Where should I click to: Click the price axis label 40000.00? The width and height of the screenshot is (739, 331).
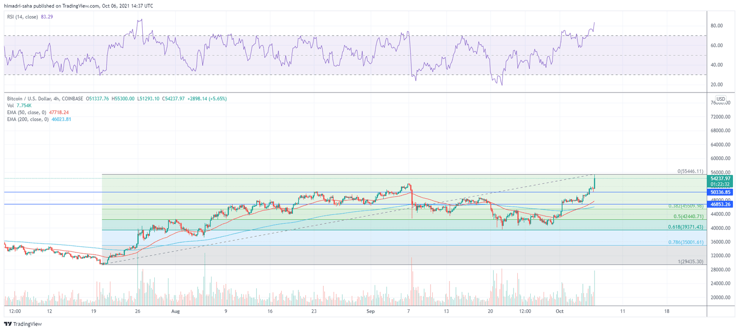(x=721, y=228)
